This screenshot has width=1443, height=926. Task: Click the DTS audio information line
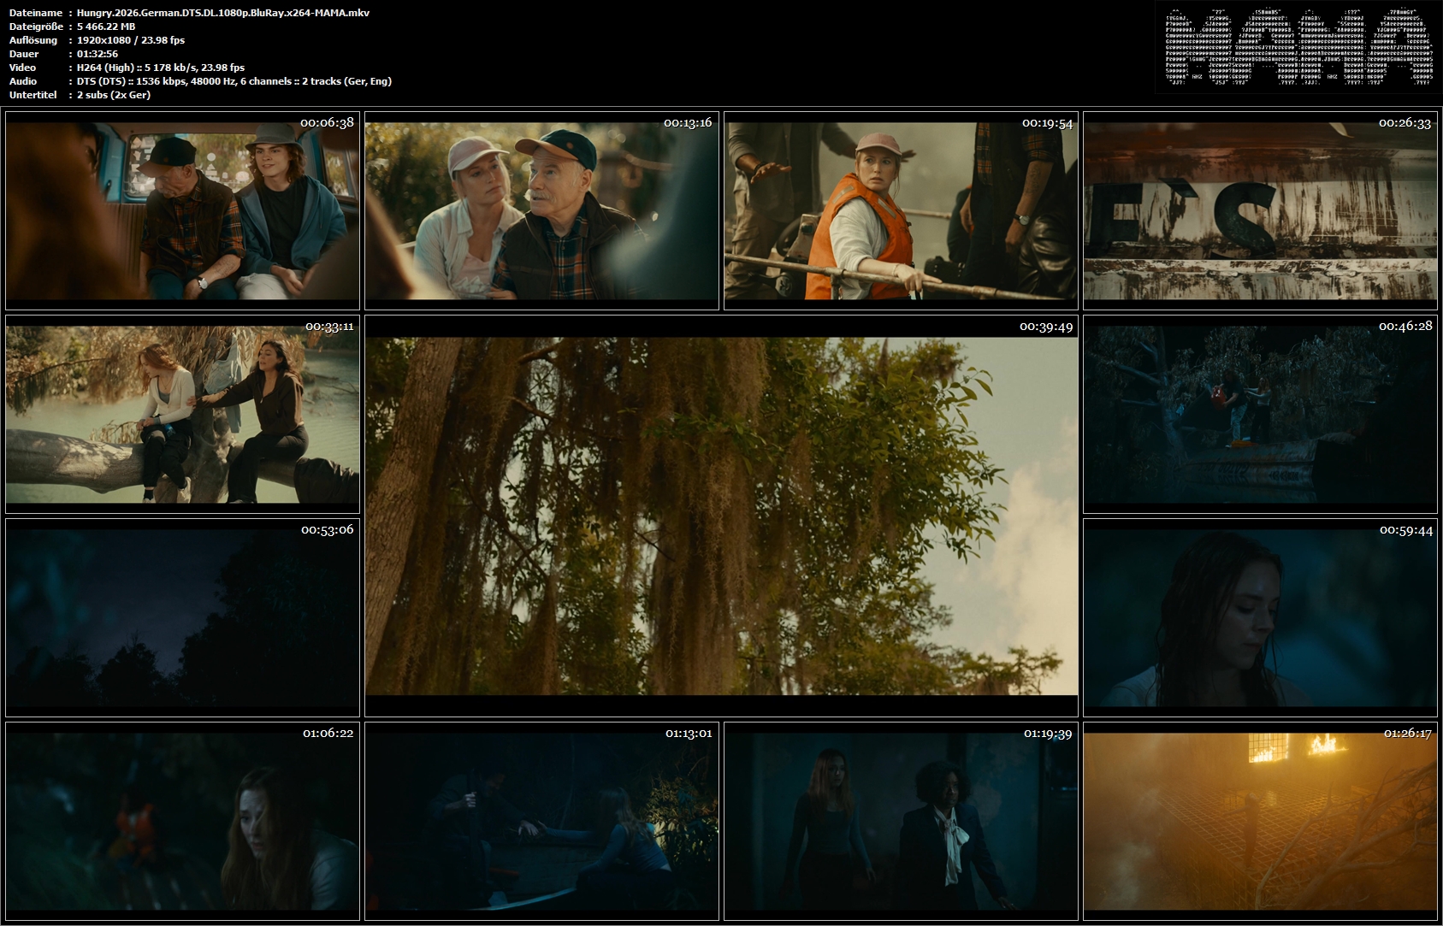234,81
